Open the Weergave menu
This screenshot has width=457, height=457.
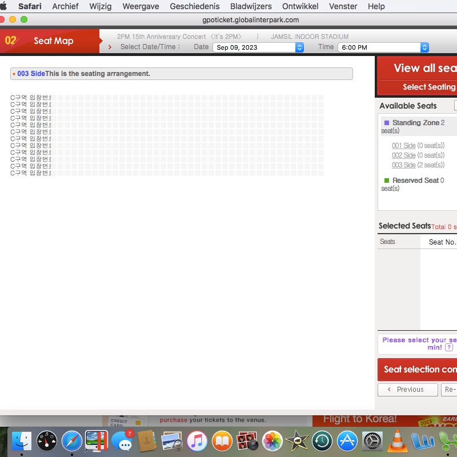pyautogui.click(x=141, y=6)
